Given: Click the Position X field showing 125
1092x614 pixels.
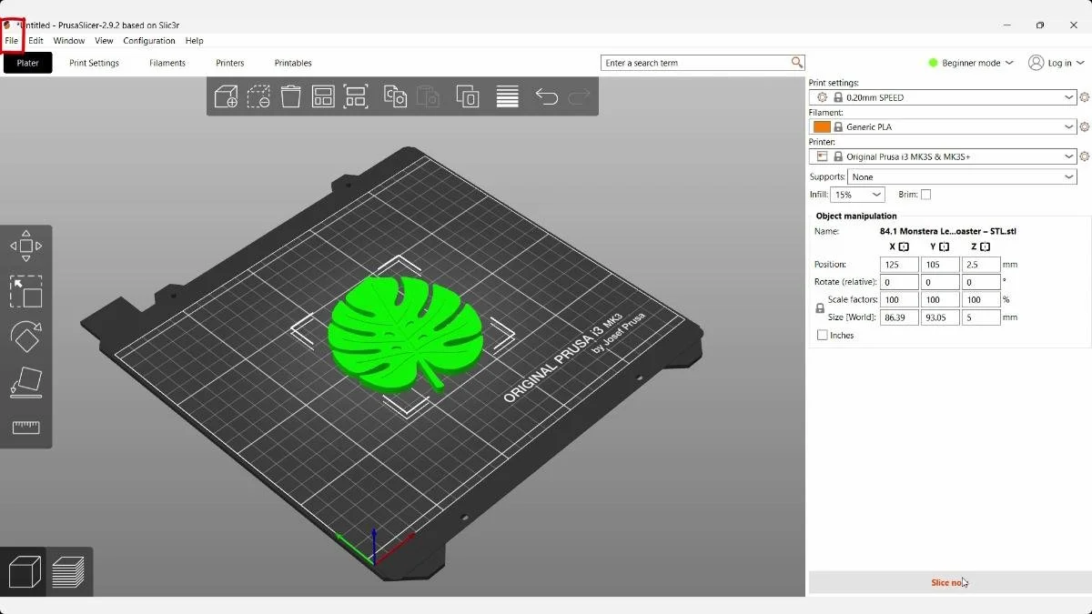Looking at the screenshot, I should pyautogui.click(x=899, y=265).
